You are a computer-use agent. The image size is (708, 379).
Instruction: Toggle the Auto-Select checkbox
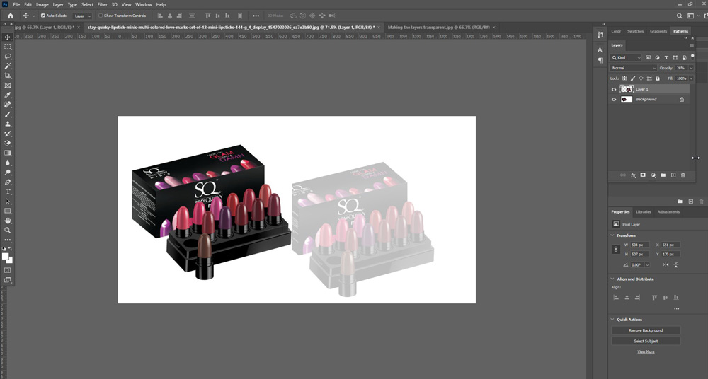tap(43, 16)
